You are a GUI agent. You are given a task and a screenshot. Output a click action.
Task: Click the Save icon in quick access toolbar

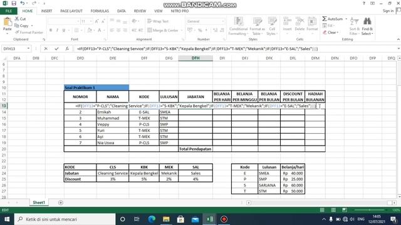click(x=14, y=3)
